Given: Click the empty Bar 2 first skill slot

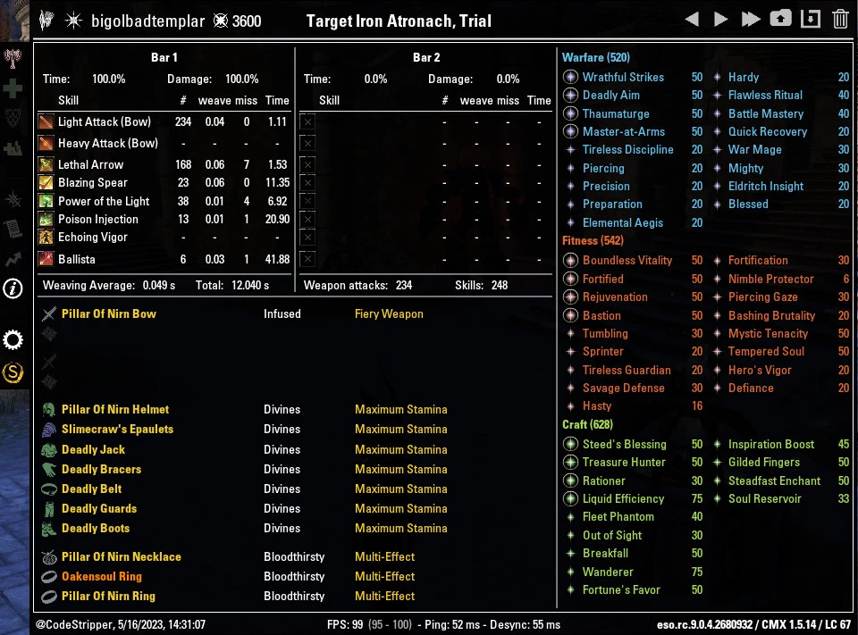Looking at the screenshot, I should tap(308, 122).
